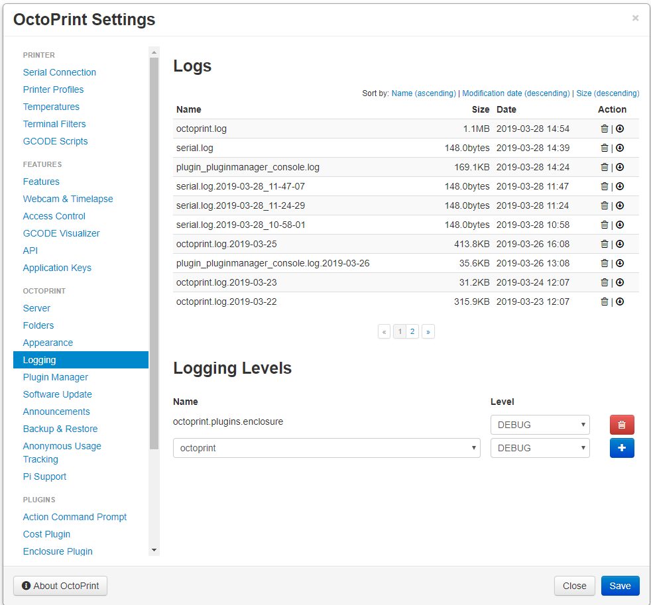The width and height of the screenshot is (651, 605).
Task: Open level dropdown for new logger
Action: [x=540, y=448]
